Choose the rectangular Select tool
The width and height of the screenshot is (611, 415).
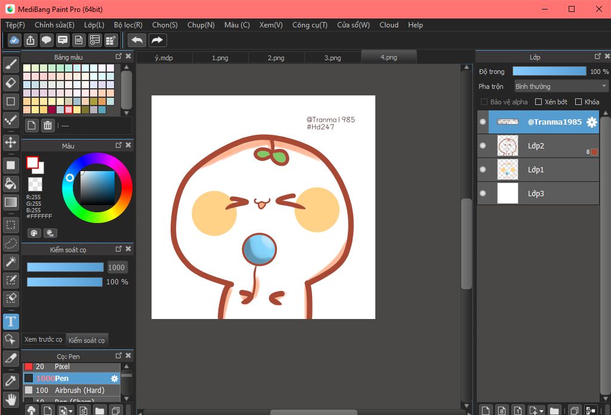(11, 225)
